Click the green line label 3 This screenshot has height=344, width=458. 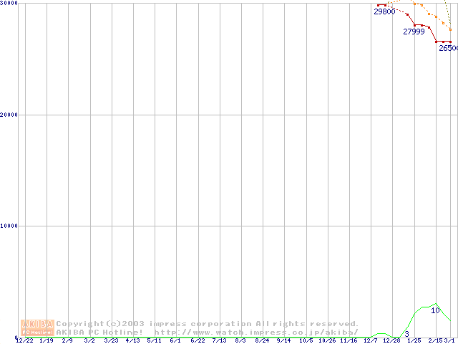[x=406, y=334]
